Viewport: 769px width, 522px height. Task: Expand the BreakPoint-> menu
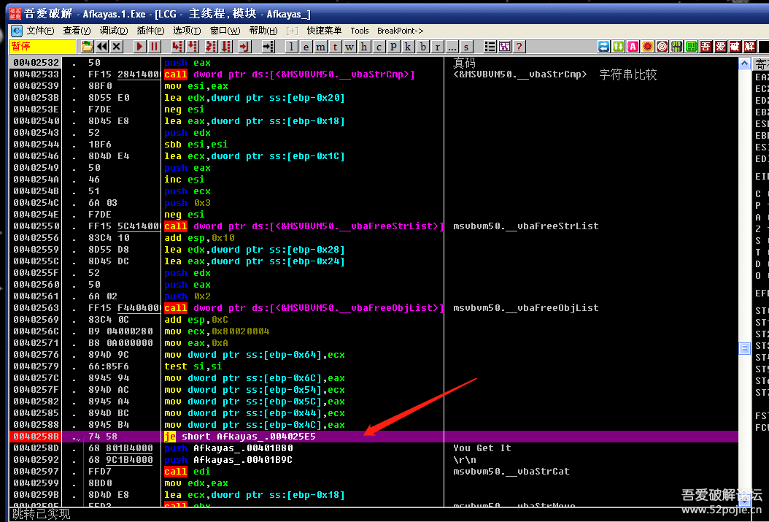pyautogui.click(x=400, y=31)
